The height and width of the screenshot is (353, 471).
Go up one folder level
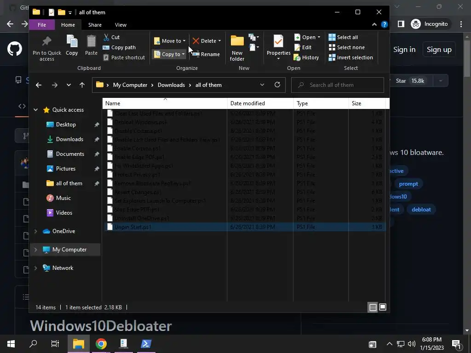click(82, 85)
